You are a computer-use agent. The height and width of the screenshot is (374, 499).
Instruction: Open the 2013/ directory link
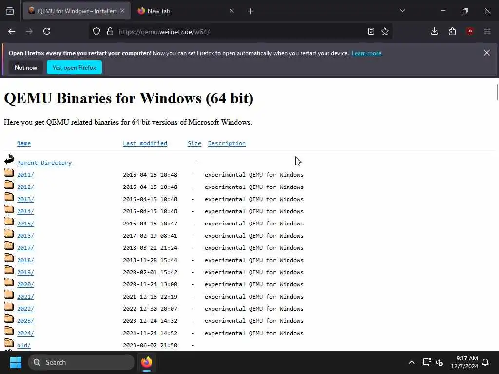pos(25,199)
